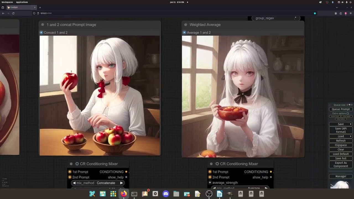
Task: Click the Load Default button
Action: [341, 154]
